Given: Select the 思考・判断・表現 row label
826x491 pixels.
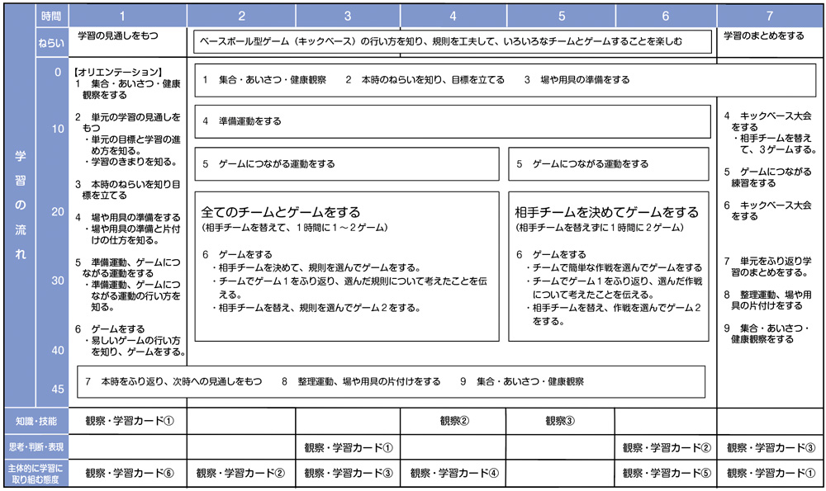Looking at the screenshot, I should tap(36, 447).
